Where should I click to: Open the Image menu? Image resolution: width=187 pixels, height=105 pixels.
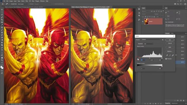pos(11,1)
